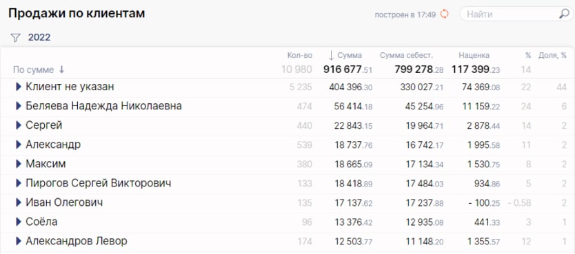575x254 pixels.
Task: Click the 2022 filter label
Action: 39,38
